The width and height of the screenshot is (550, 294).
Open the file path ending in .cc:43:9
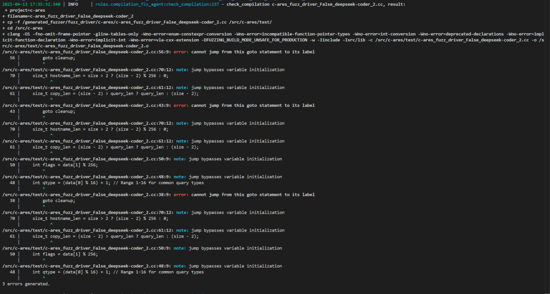point(86,105)
